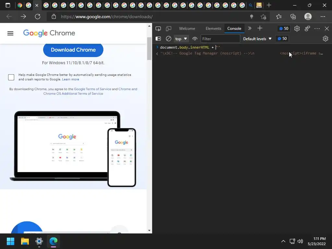Viewport: 332px width, 249px height.
Task: Add this page to favorites star icon
Action: pos(263,17)
